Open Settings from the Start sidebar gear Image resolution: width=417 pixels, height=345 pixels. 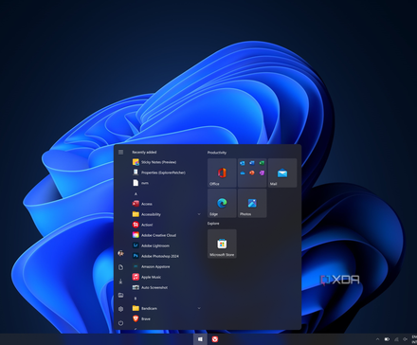120,309
